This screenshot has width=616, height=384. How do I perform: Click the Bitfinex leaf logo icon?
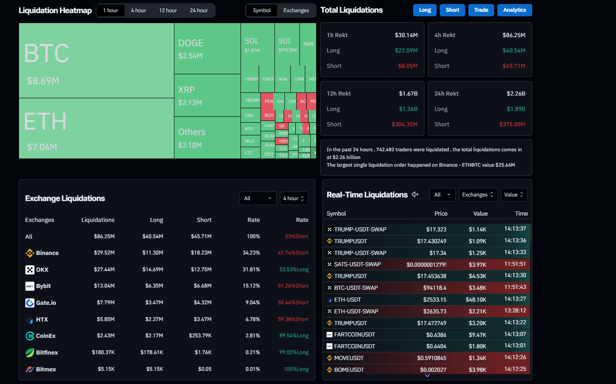[30, 353]
